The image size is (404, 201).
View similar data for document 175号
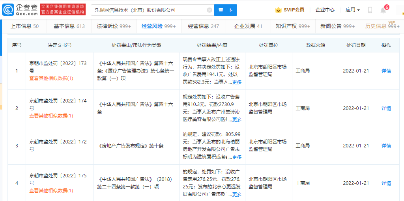51,191
